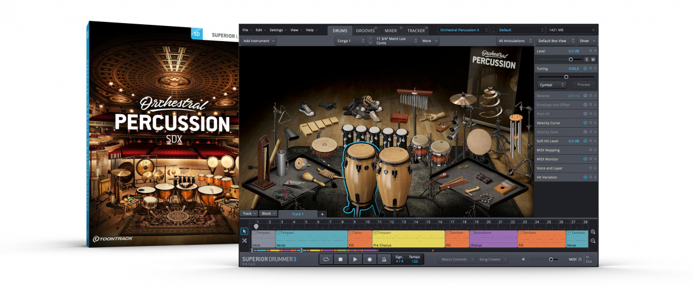Click the Level slider handle
The height and width of the screenshot is (302, 693).
coord(571,59)
